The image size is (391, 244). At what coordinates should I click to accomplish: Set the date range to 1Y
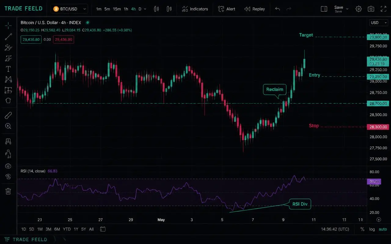point(76,229)
